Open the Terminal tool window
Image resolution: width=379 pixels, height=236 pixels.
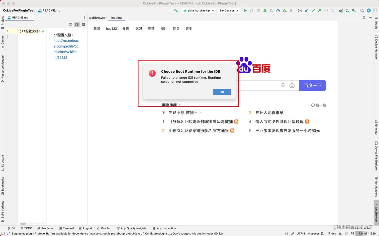tap(66, 228)
